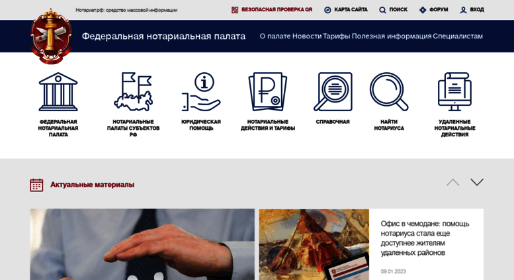Click the regional chambers map-with-flags icon
Image resolution: width=514 pixels, height=280 pixels.
133,92
